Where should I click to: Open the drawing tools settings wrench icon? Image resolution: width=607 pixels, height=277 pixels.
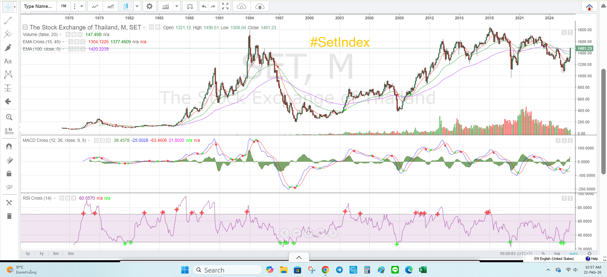(9, 202)
